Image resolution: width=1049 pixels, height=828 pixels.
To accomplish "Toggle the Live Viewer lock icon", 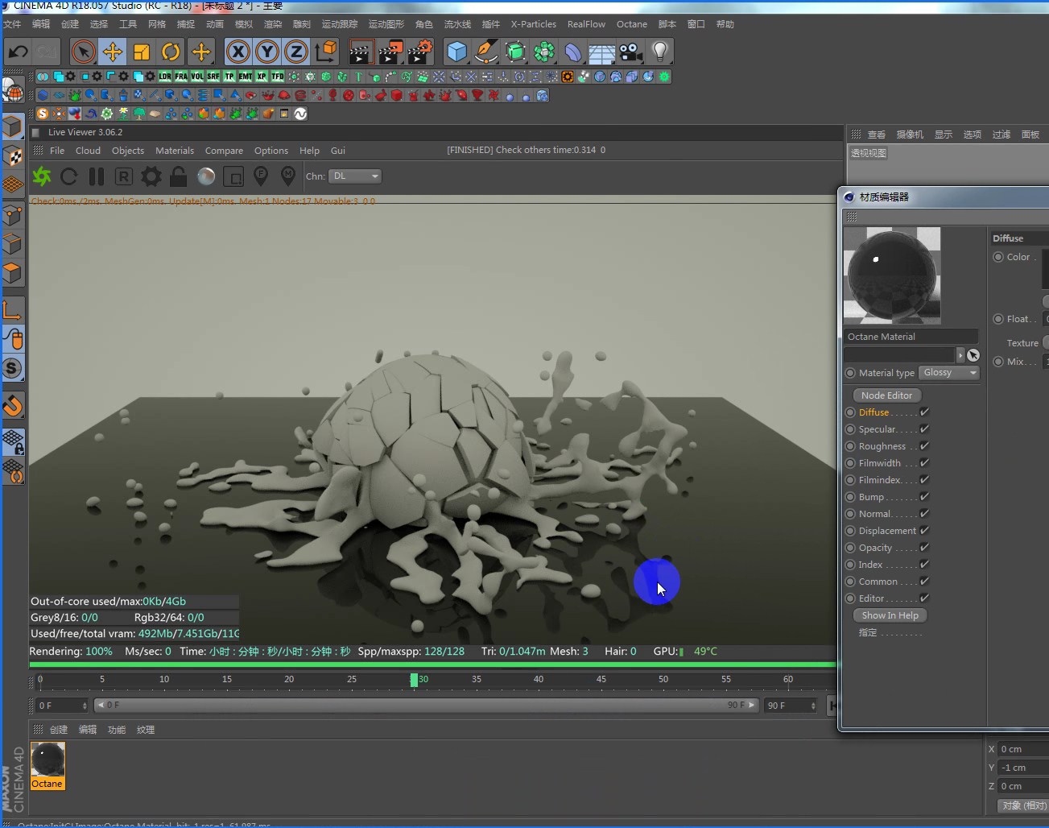I will coord(178,176).
